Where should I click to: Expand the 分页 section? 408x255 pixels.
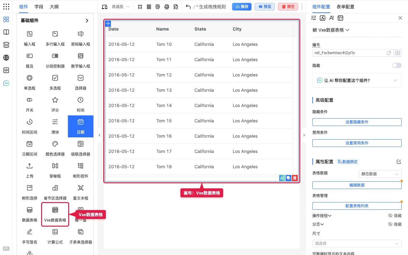point(318,224)
